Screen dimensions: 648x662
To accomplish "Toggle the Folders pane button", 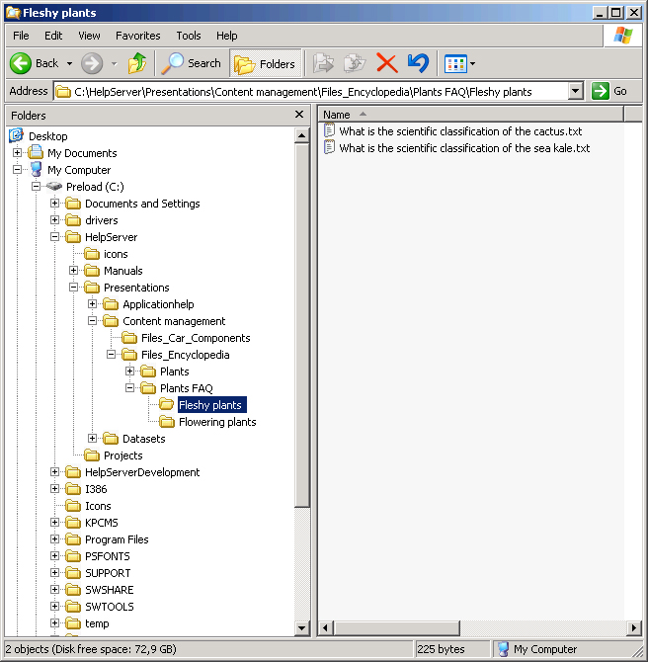I will pos(265,63).
